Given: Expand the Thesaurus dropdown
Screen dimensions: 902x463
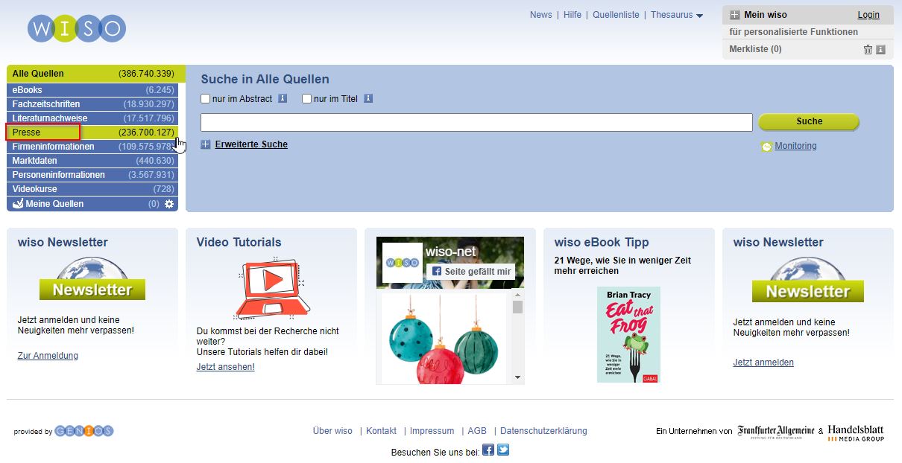Looking at the screenshot, I should click(x=677, y=15).
